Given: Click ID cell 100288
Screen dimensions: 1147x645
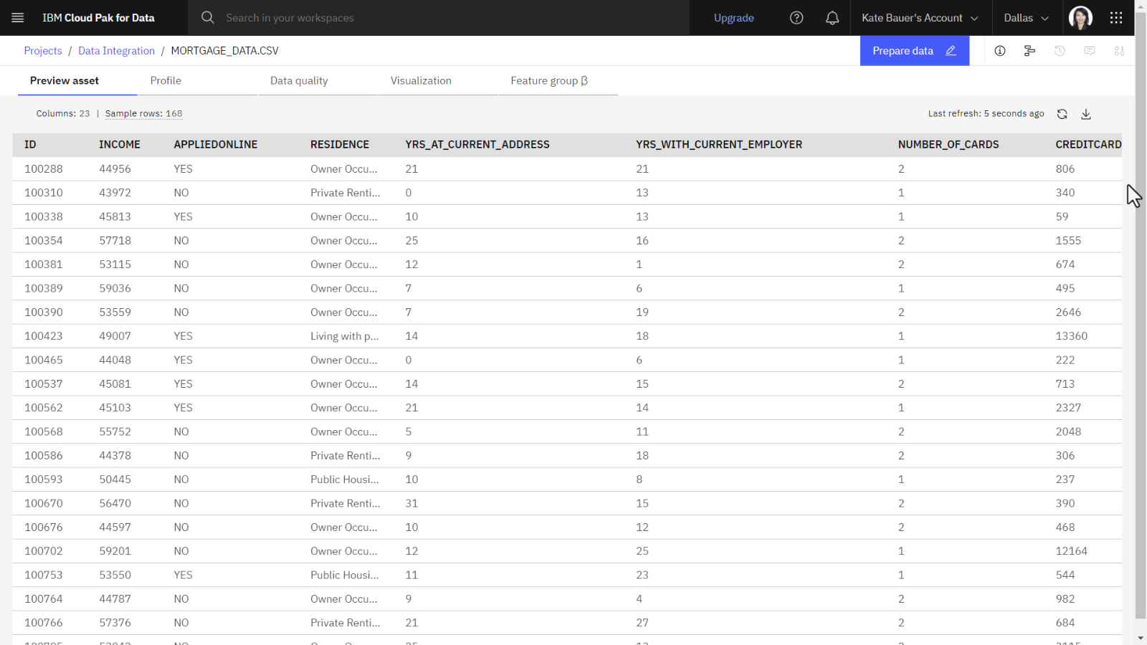Looking at the screenshot, I should (44, 169).
